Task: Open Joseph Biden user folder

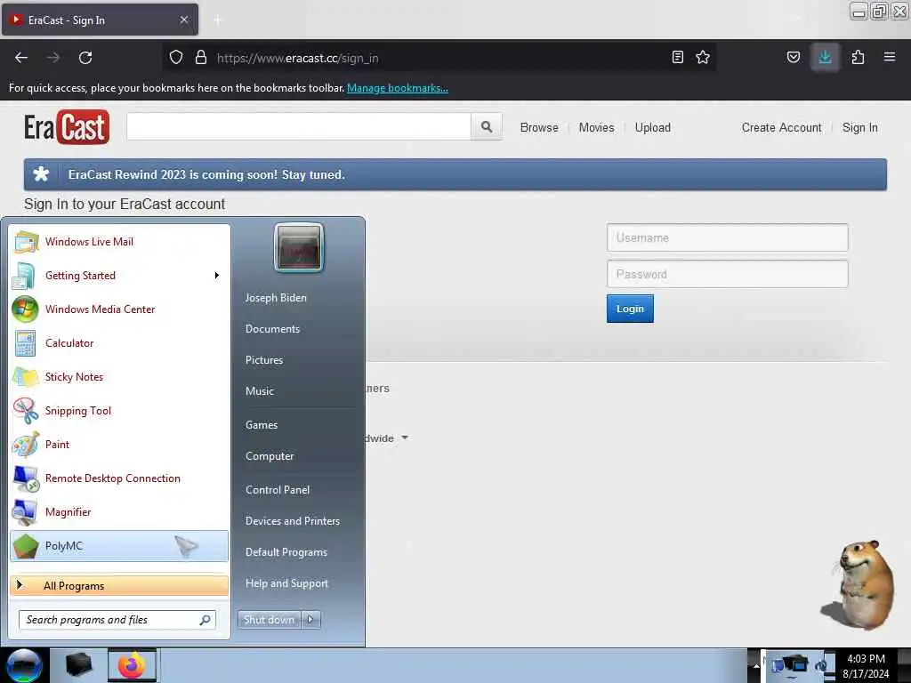Action: pos(276,297)
